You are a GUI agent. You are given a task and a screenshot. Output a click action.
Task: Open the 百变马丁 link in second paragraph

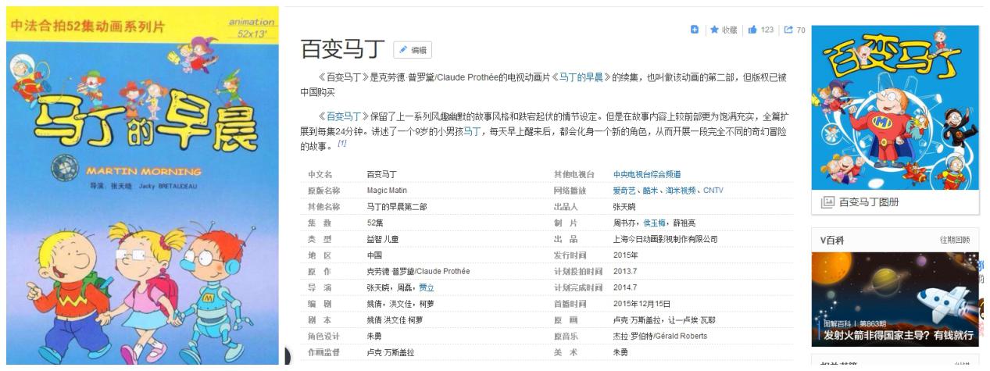tap(344, 117)
